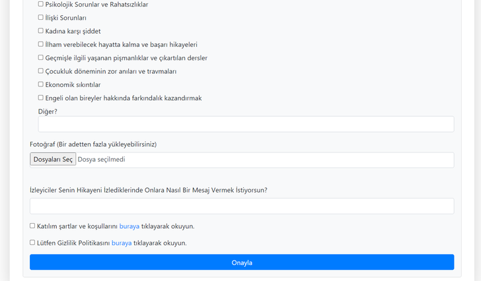Tick the Gizlilik Politikası checkbox
The image size is (481, 281).
(32, 243)
